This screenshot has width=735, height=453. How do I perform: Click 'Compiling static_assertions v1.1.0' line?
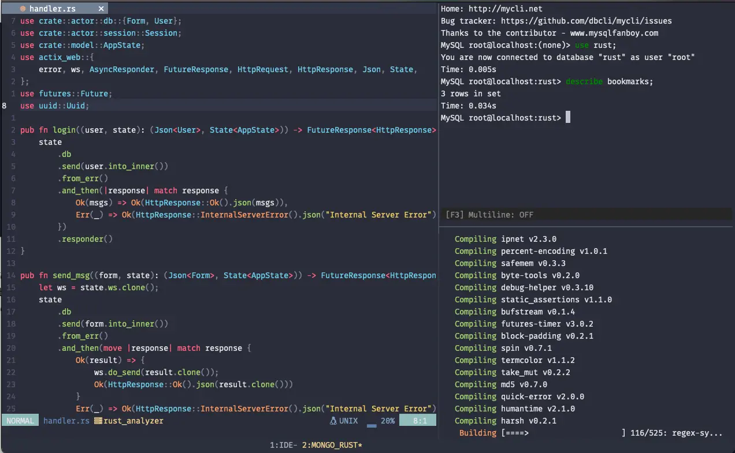coord(533,299)
